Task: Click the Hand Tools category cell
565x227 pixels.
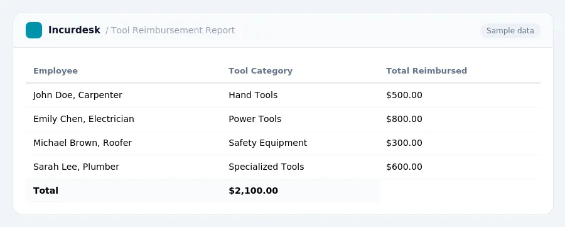Action: (x=253, y=96)
